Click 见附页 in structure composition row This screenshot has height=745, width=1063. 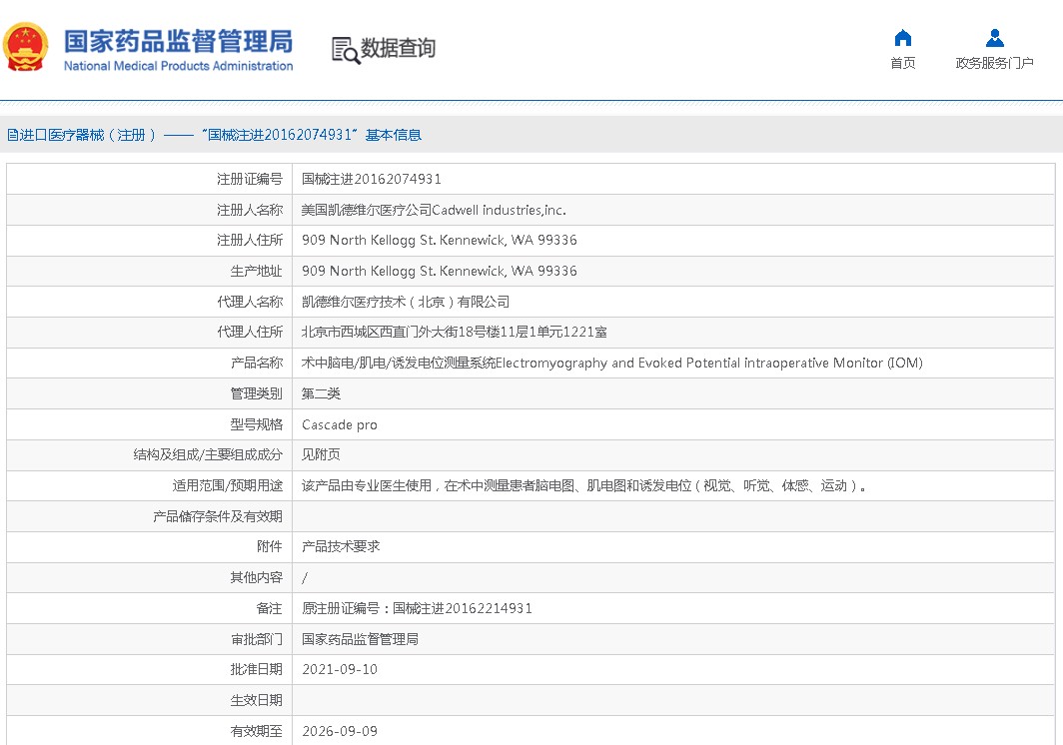click(x=321, y=454)
